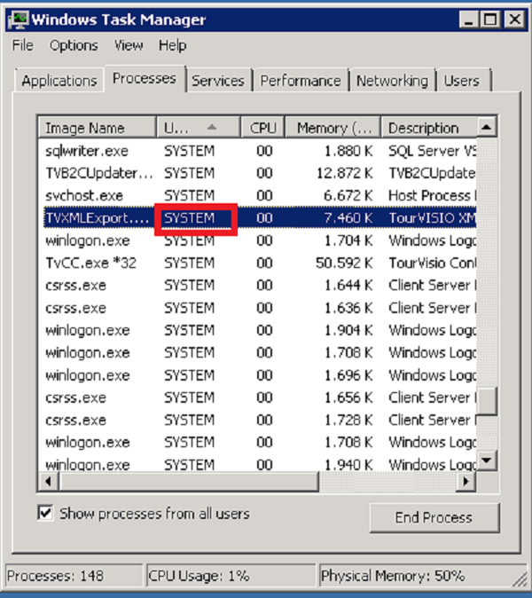The width and height of the screenshot is (532, 598).
Task: Sort processes by Memory column
Action: (334, 128)
